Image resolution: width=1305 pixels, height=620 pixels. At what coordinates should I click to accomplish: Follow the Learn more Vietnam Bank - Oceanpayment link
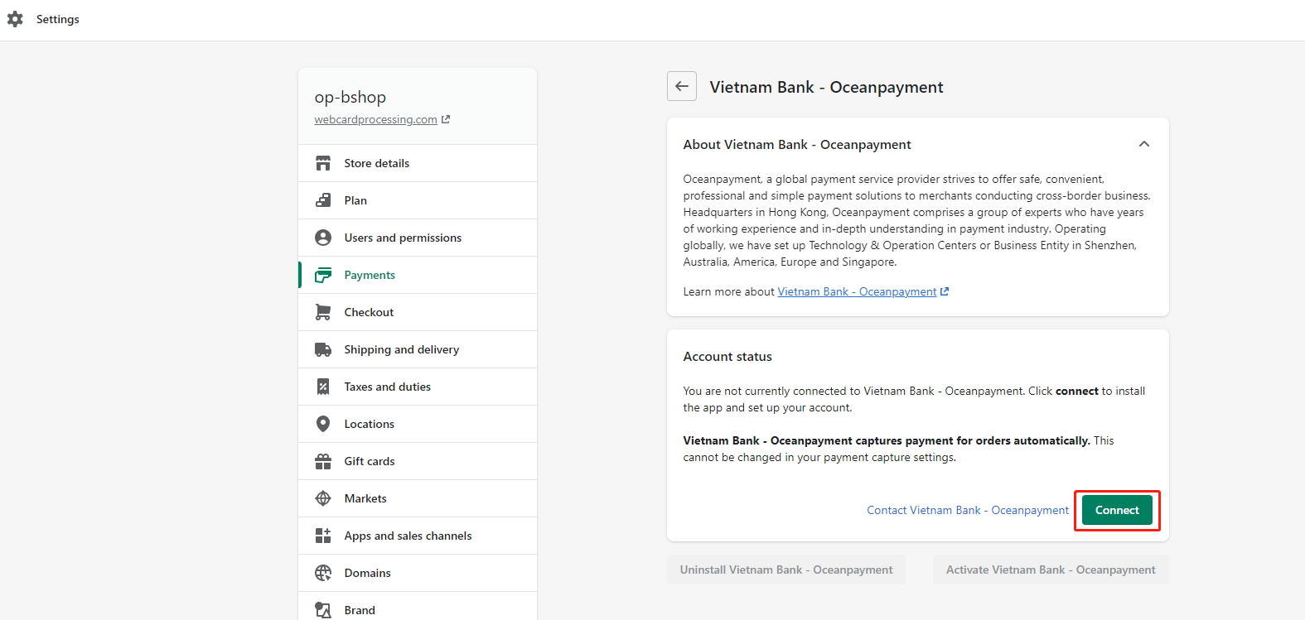click(x=857, y=291)
